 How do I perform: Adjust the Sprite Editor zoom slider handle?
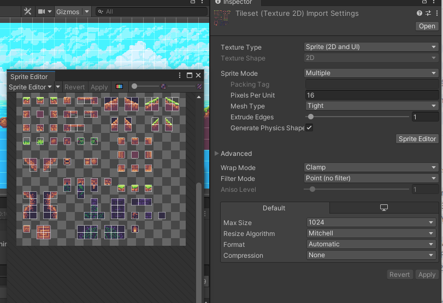coord(134,86)
